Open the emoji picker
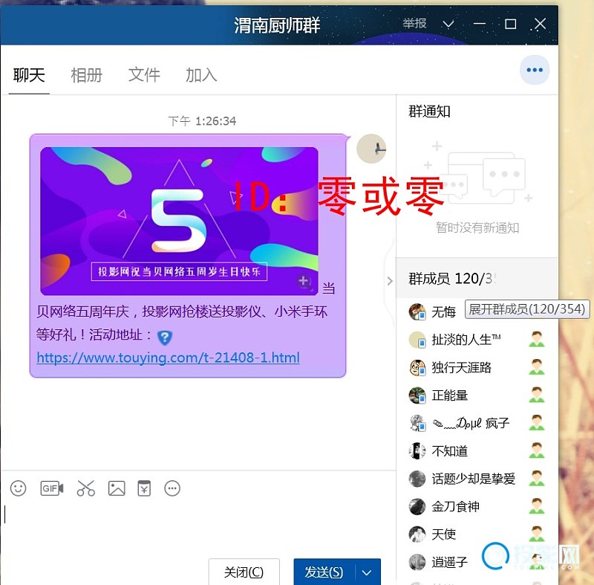Viewport: 594px width, 585px height. pos(18,488)
